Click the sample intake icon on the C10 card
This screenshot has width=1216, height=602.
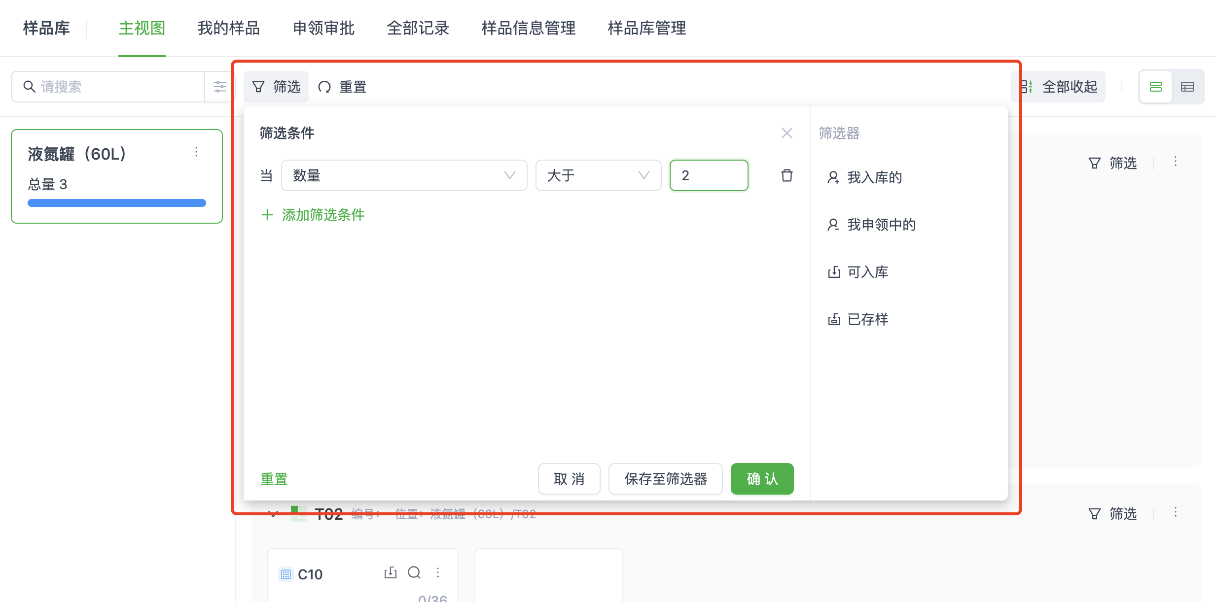390,572
